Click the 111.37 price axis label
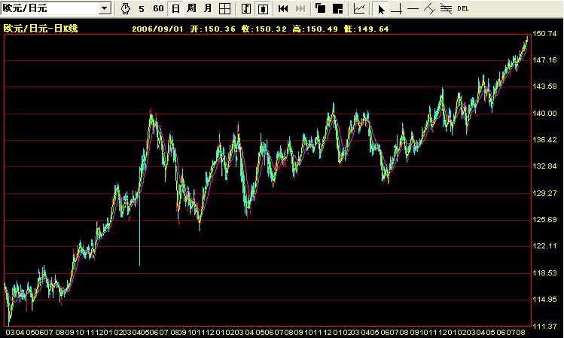564x338 pixels. 544,326
